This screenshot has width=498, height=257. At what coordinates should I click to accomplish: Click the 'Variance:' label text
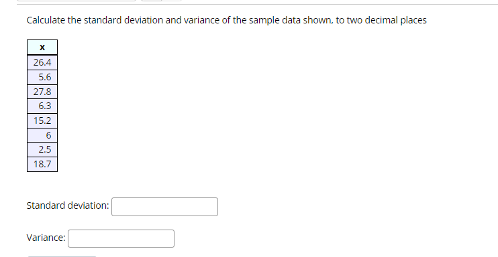click(46, 238)
